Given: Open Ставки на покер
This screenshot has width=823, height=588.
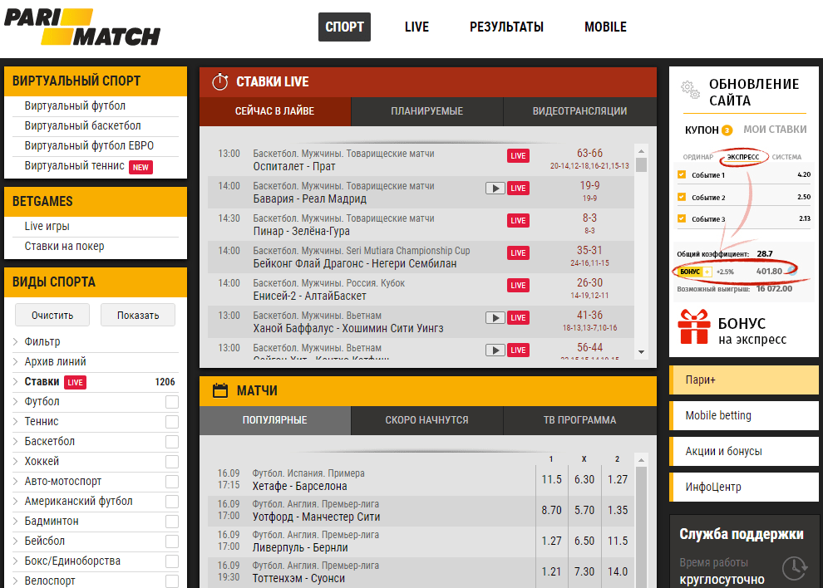Looking at the screenshot, I should [64, 246].
